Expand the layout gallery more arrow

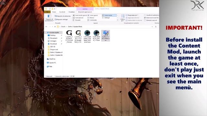click(x=118, y=20)
